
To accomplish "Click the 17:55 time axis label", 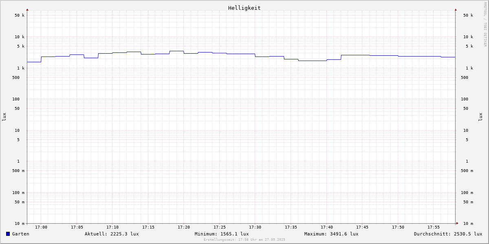I will (434, 227).
